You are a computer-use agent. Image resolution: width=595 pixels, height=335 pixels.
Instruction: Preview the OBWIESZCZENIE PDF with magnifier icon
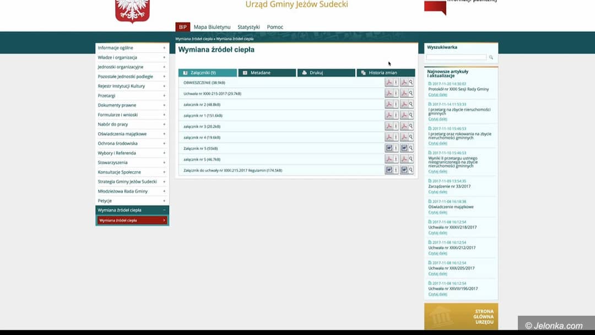coord(407,83)
